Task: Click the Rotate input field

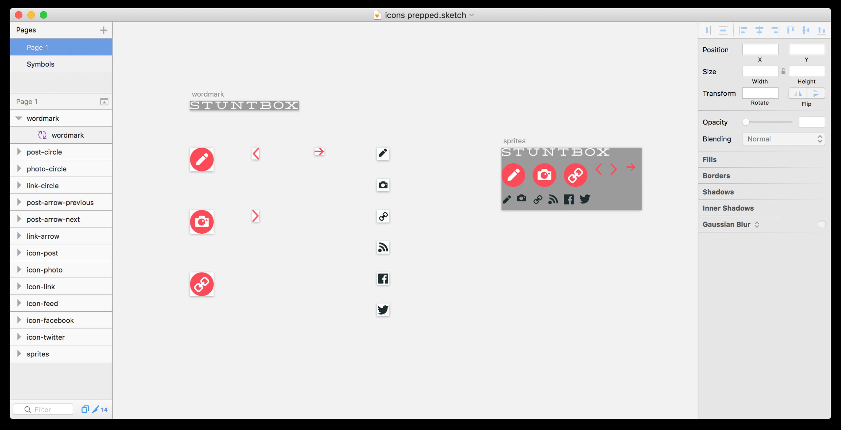Action: pos(760,93)
